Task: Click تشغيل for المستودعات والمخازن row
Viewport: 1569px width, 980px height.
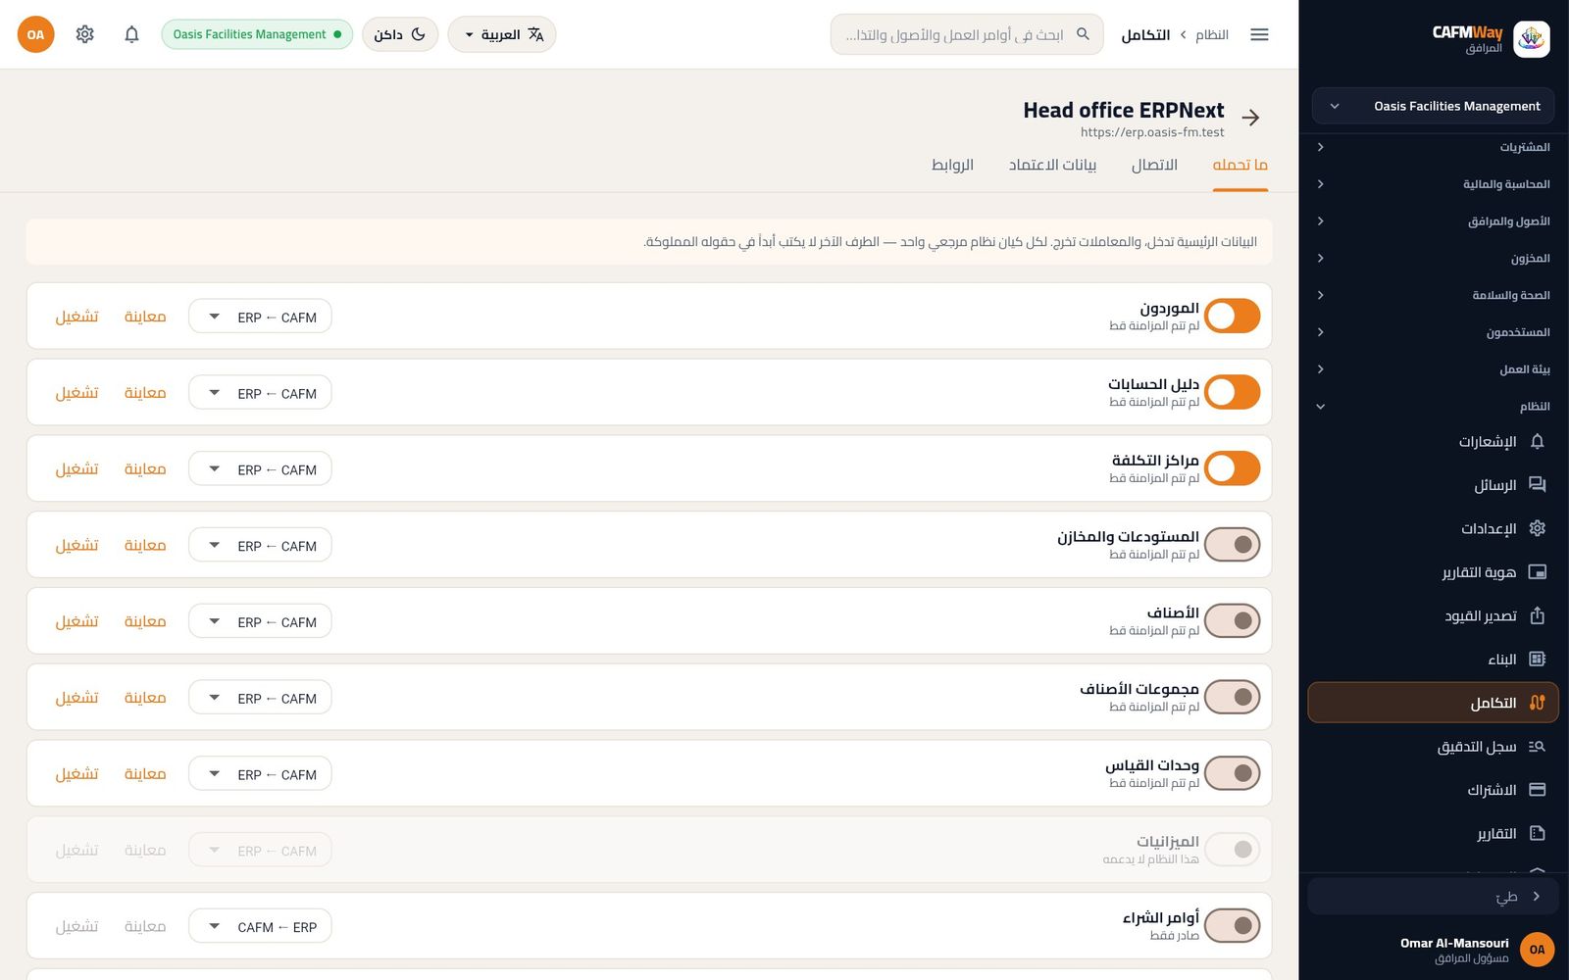Action: [76, 545]
